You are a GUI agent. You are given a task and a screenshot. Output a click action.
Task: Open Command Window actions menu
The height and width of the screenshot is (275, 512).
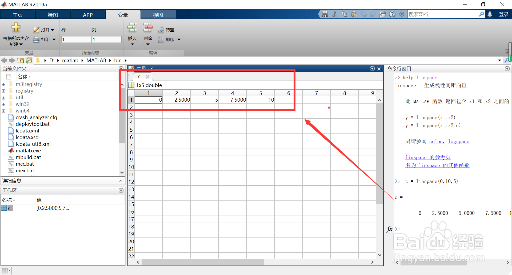[x=507, y=69]
